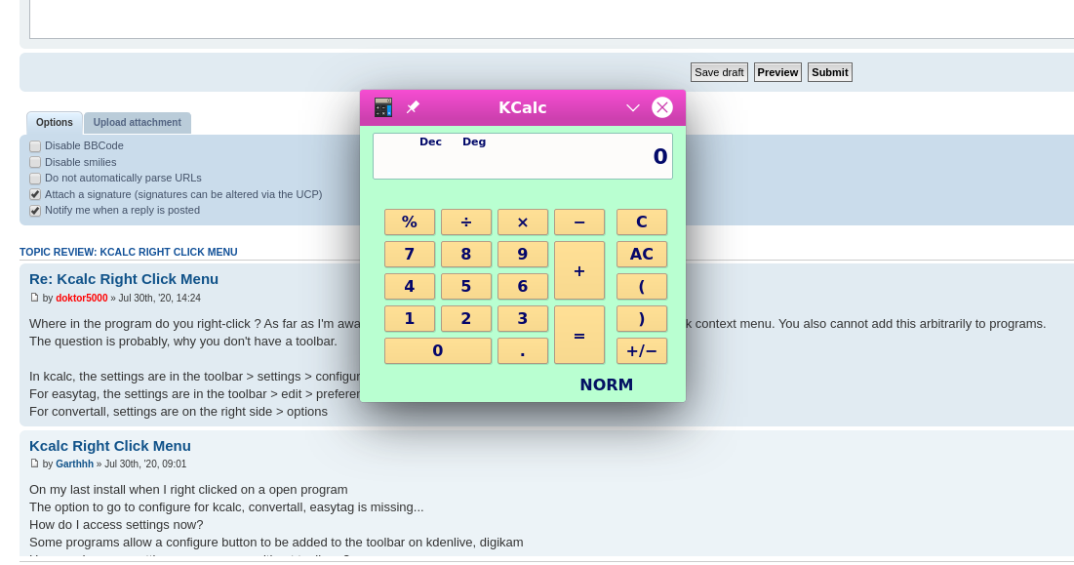Screen dimensions: 1074x565
Task: Toggle sign with the +/− key
Action: (642, 350)
